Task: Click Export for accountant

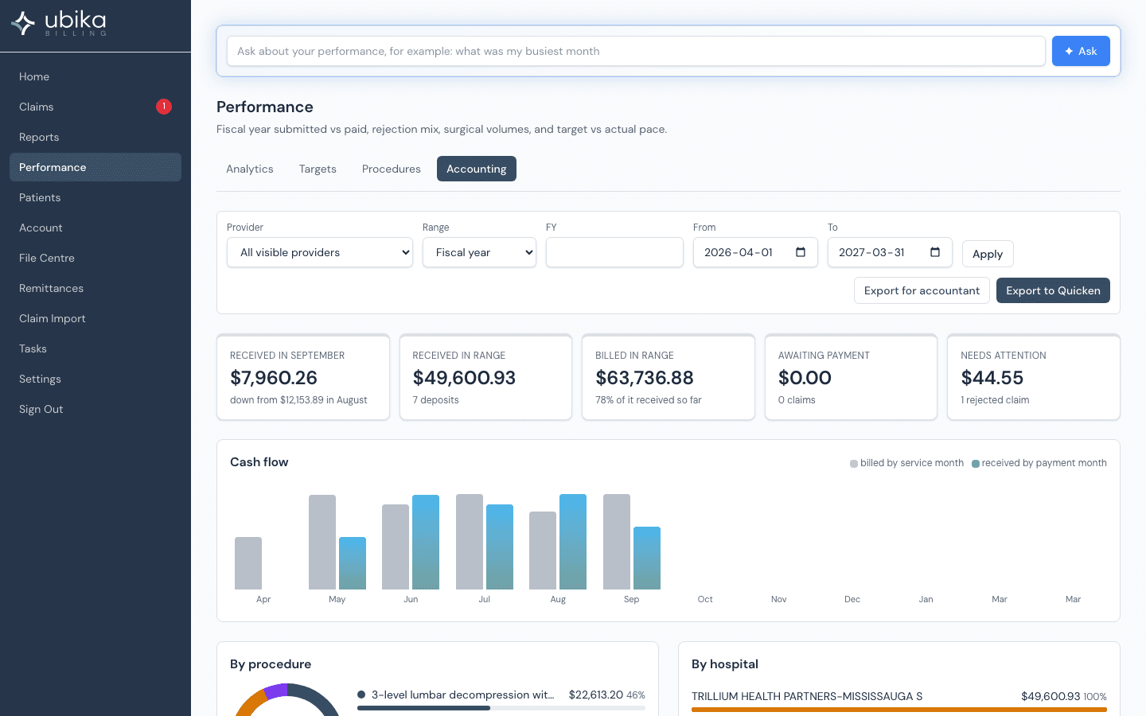Action: click(x=922, y=290)
